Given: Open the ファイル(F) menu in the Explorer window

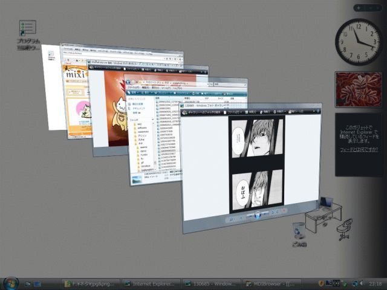Looking at the screenshot, I should click(x=134, y=88).
